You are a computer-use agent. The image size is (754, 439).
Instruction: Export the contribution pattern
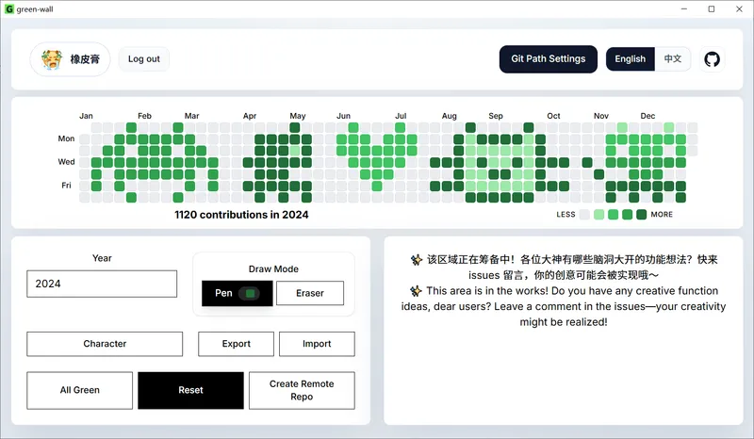pos(237,344)
